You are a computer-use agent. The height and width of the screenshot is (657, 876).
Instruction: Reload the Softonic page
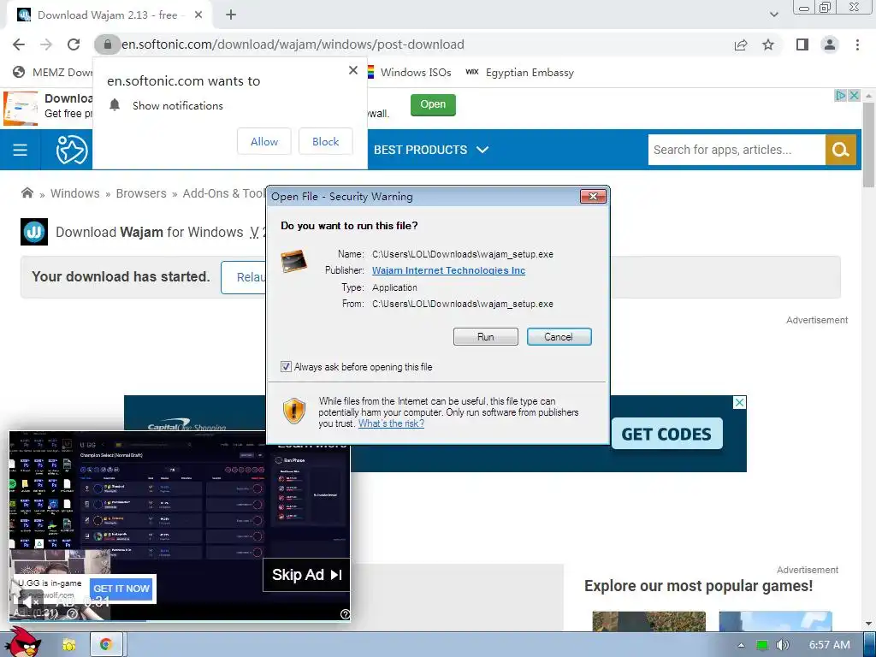(74, 44)
